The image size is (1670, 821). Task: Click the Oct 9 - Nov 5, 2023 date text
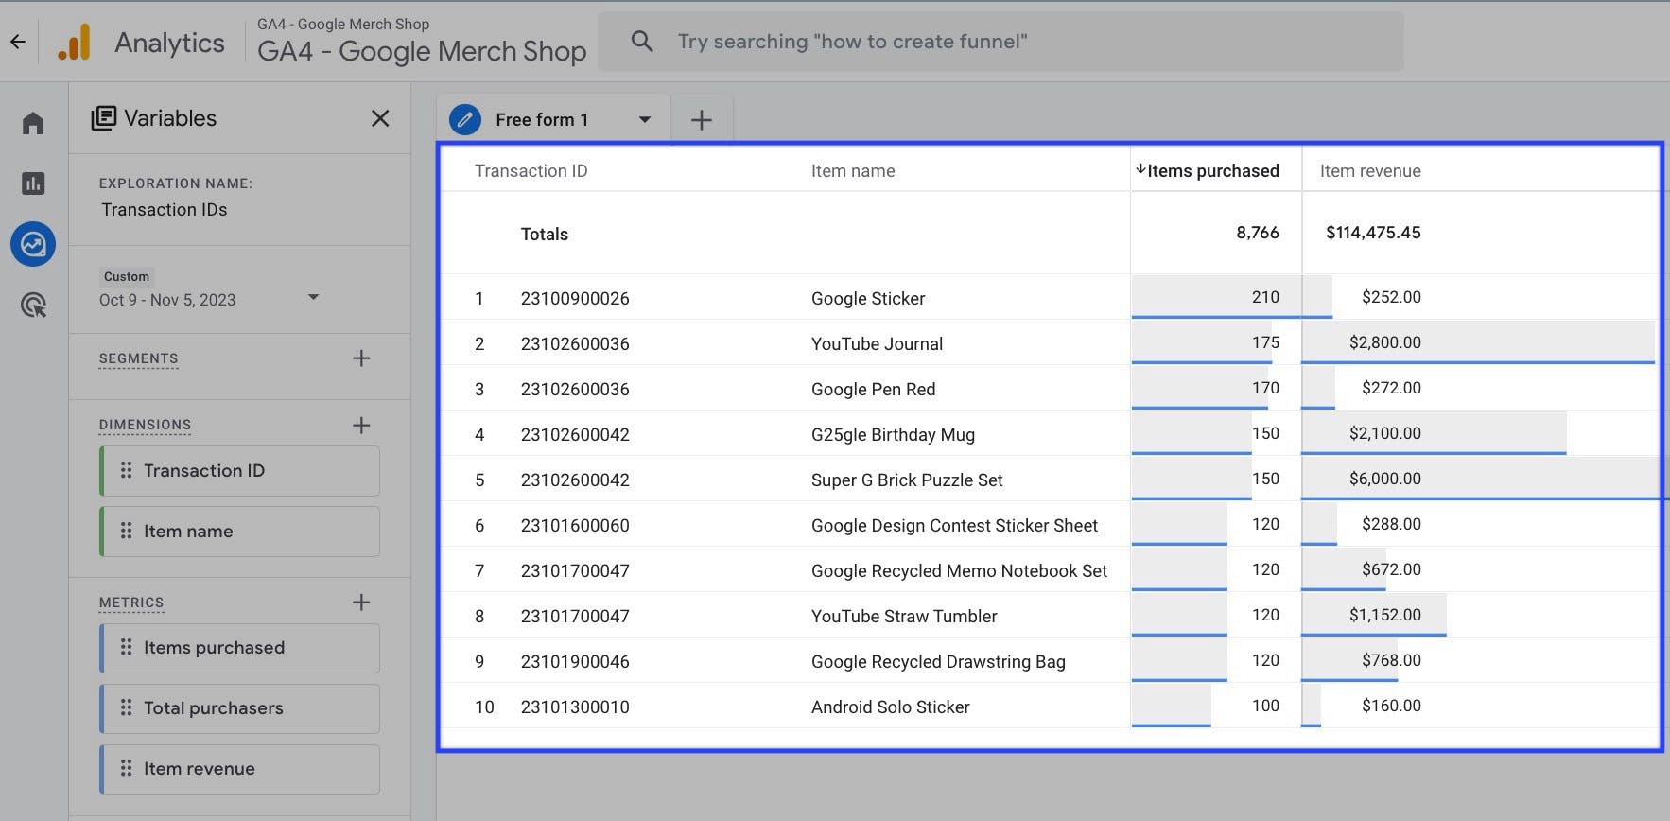(167, 300)
